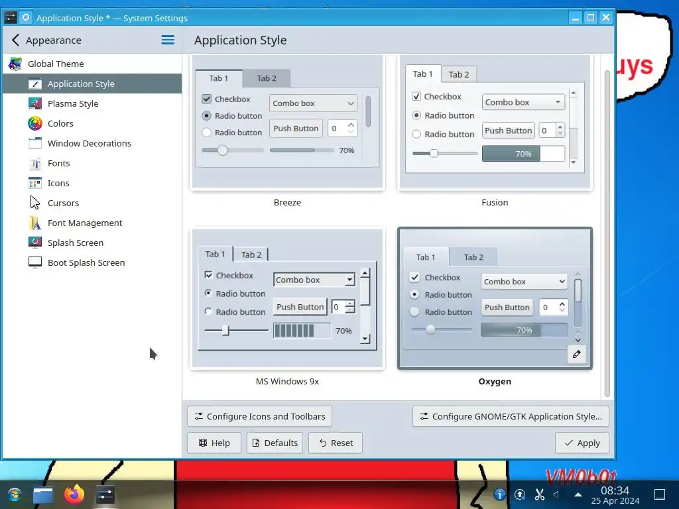
Task: Click the volume speaker tray icon
Action: tap(556, 494)
